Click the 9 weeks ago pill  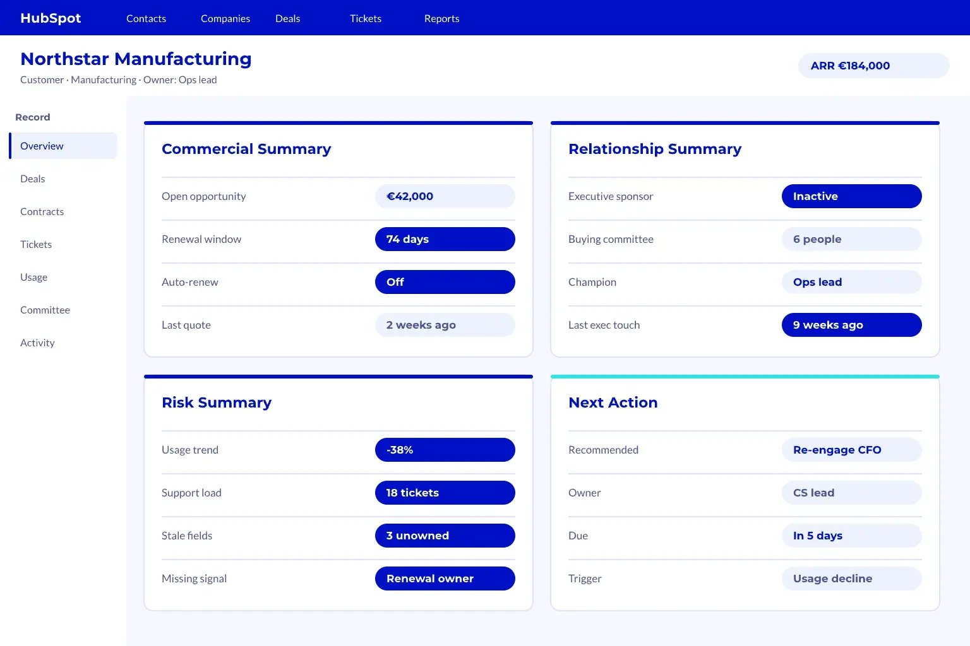tap(852, 325)
